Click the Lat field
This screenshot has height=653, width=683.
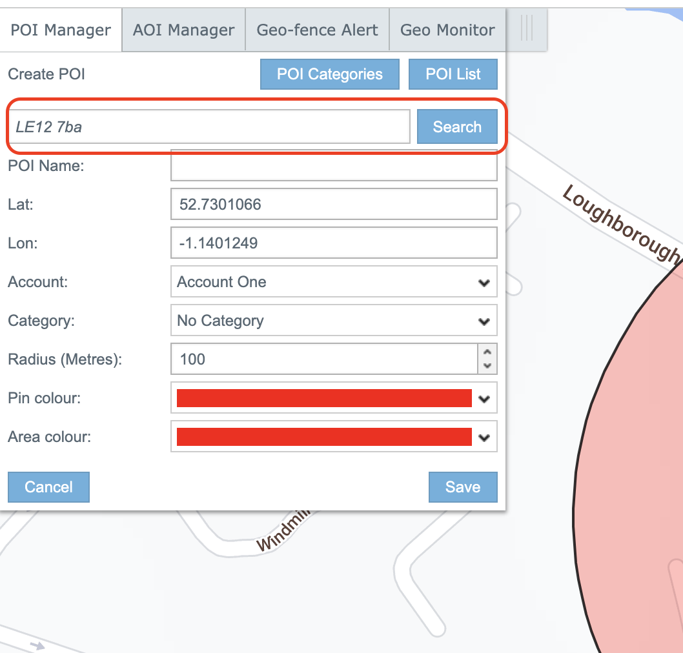pos(333,205)
